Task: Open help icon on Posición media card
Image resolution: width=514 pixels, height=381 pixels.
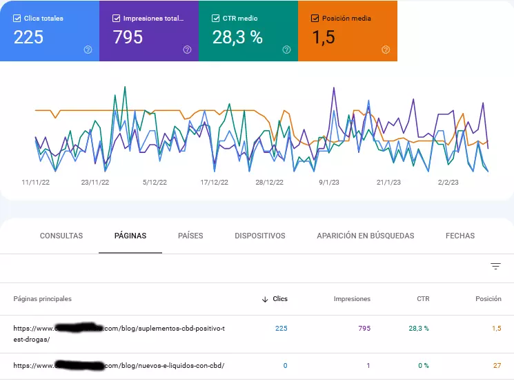Action: point(386,50)
